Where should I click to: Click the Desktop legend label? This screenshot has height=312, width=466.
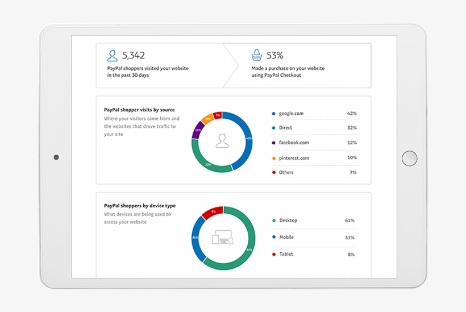pyautogui.click(x=288, y=221)
